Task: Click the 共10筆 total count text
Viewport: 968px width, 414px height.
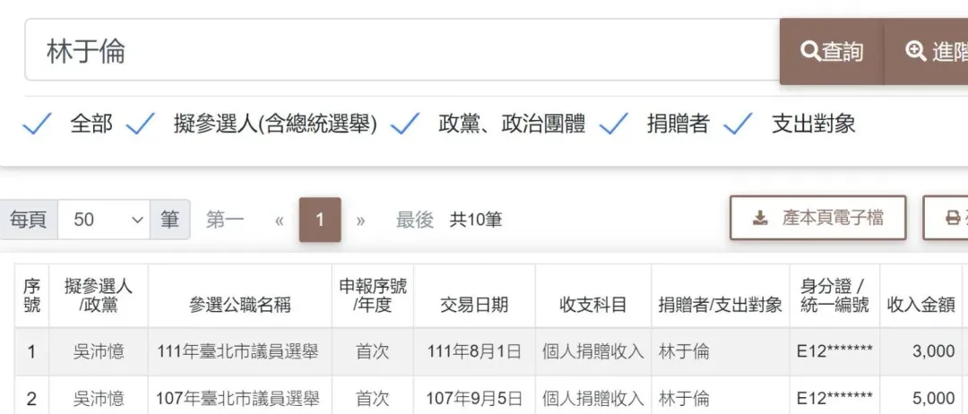Action: pos(476,220)
